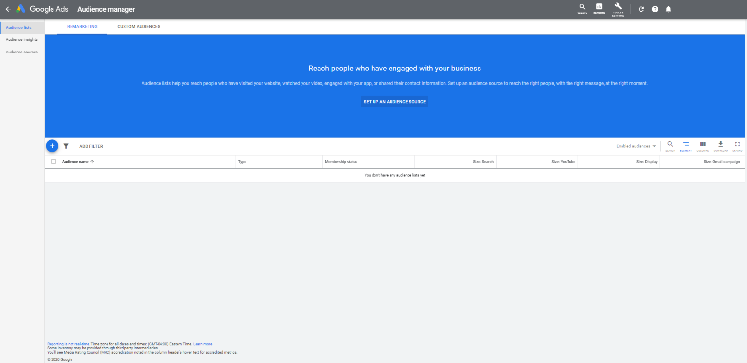Follow the Learn more link in footer
The image size is (747, 363).
[x=202, y=344]
